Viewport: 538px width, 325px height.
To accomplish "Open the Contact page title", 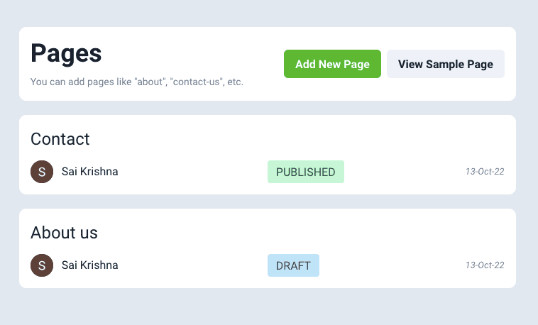I will tap(60, 139).
